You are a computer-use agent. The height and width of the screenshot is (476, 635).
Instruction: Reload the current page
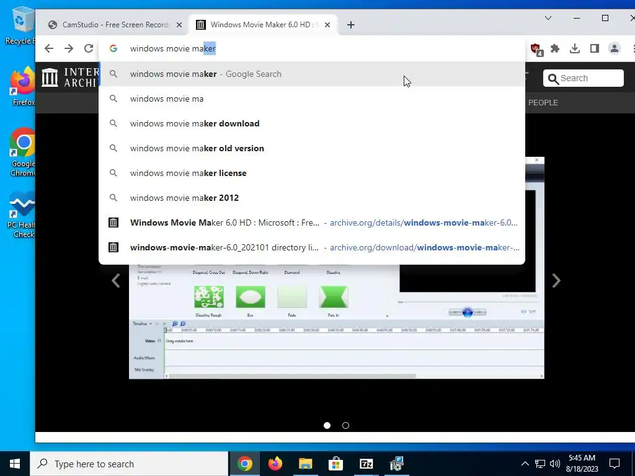point(89,48)
